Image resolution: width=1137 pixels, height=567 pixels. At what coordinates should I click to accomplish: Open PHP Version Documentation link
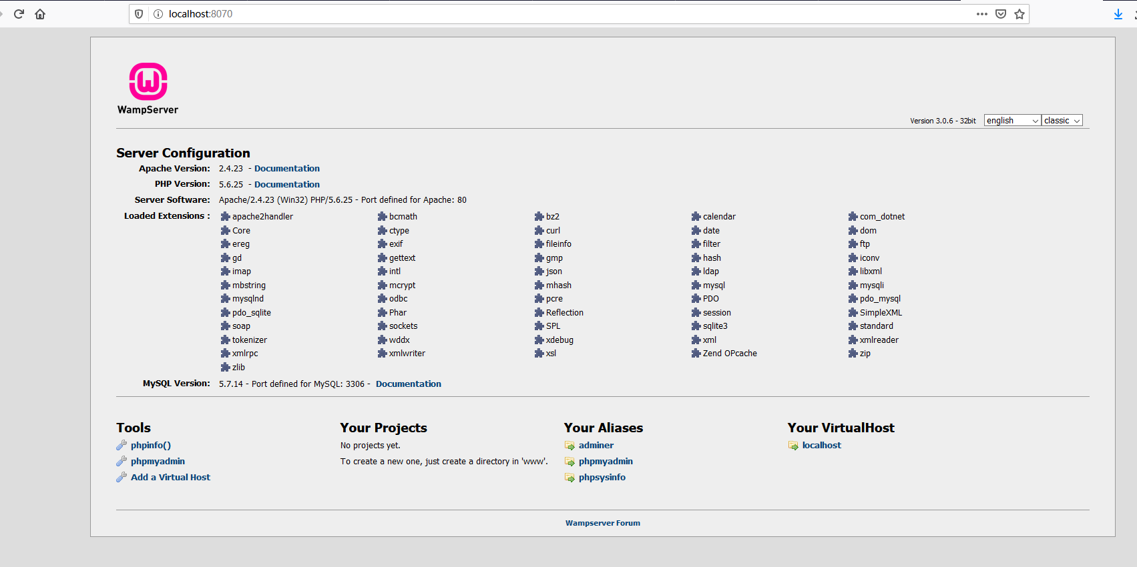pyautogui.click(x=287, y=185)
